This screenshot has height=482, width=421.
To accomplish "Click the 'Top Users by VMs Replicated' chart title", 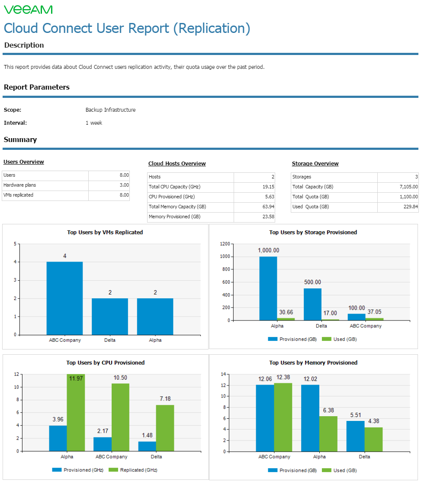I will click(105, 233).
